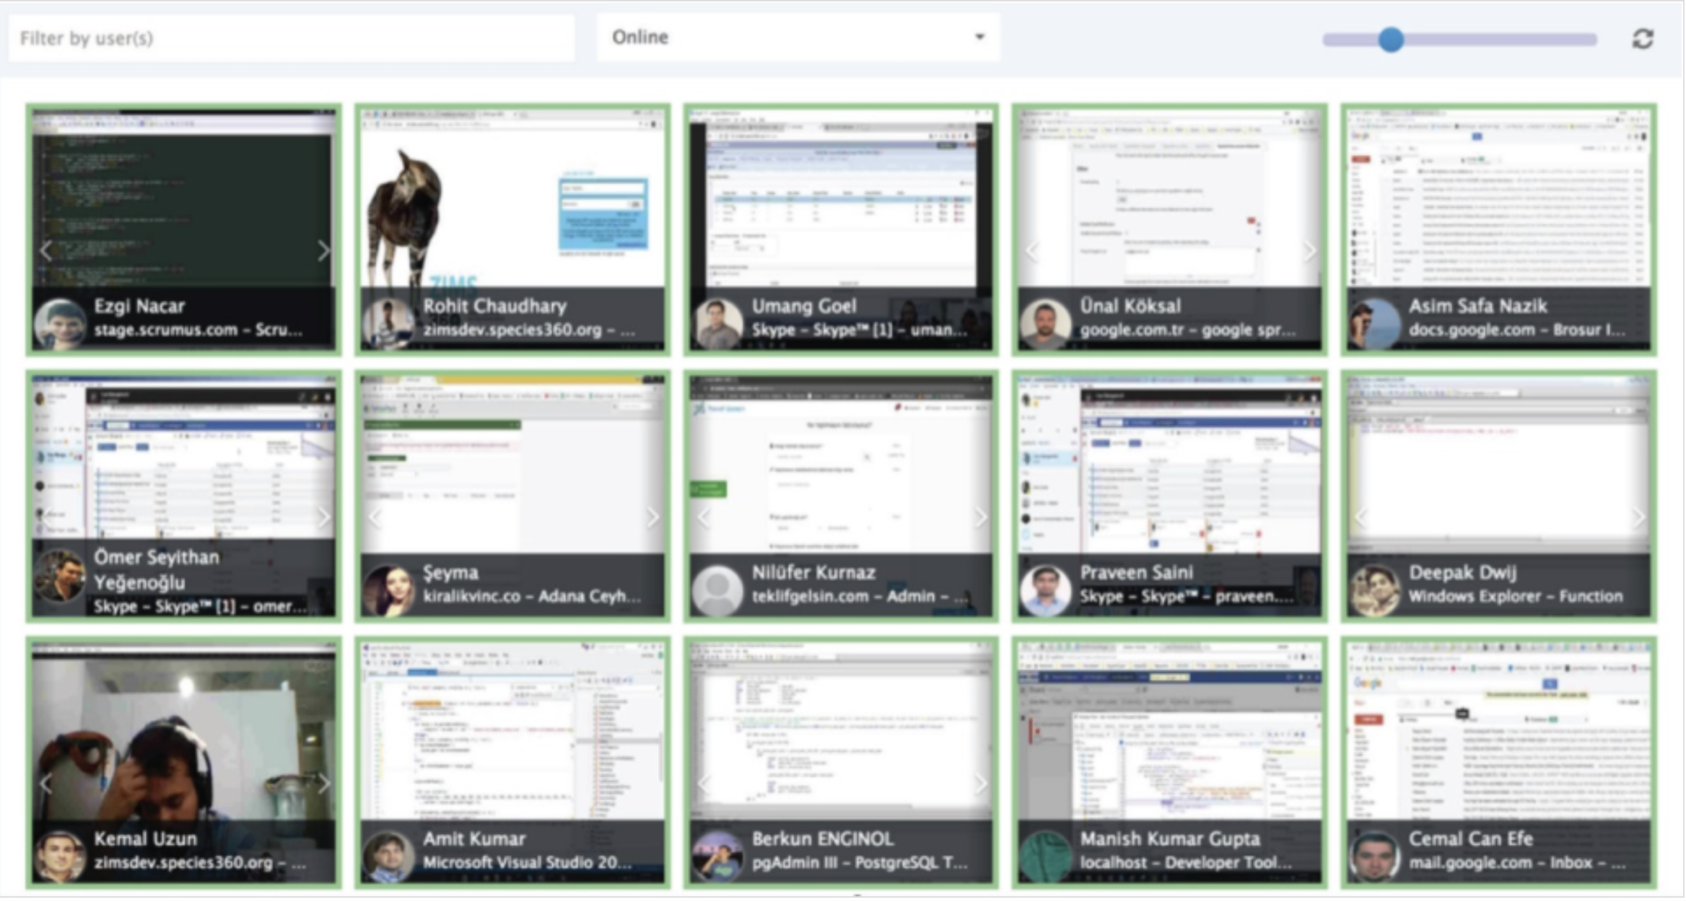This screenshot has height=902, width=1686.
Task: Open Asim Safa Nazik's screenshot thumbnail
Action: pos(1498,198)
